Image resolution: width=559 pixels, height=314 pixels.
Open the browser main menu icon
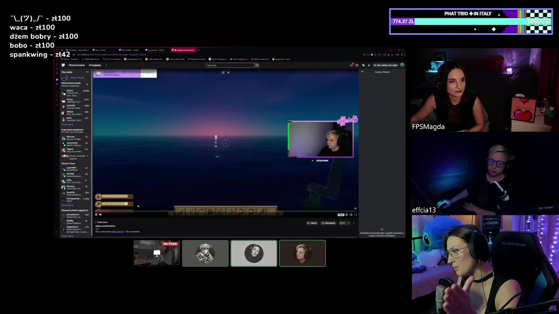point(402,55)
